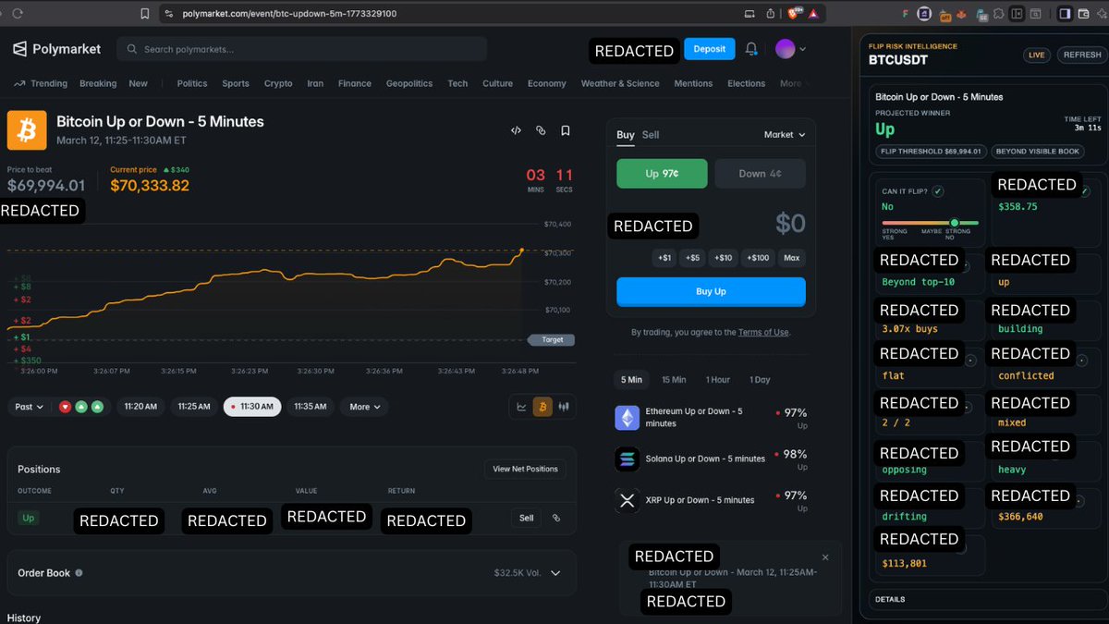Switch to the 15 Min markets tab
Viewport: 1109px width, 624px height.
coord(673,380)
